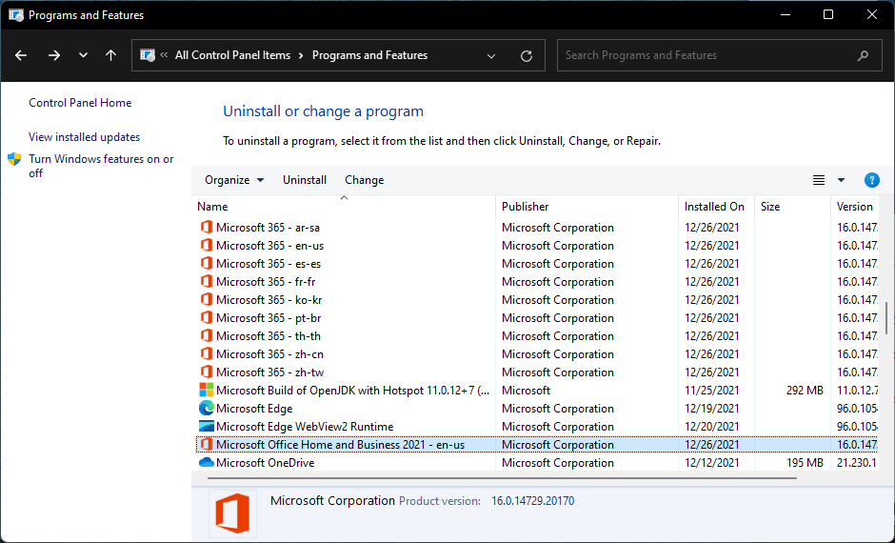Click the Control Panel icon in address bar
895x543 pixels.
(148, 55)
